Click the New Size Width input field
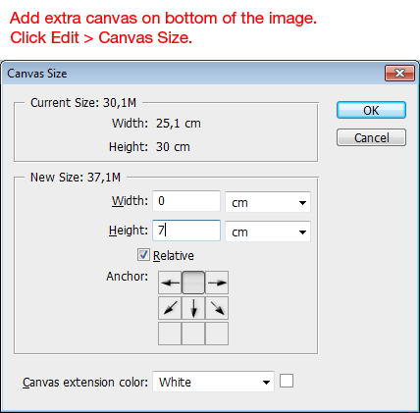 coord(186,201)
